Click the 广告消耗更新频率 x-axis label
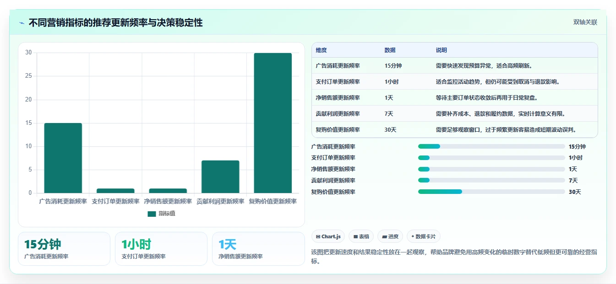Viewport: 616px width, 284px height. coord(63,201)
